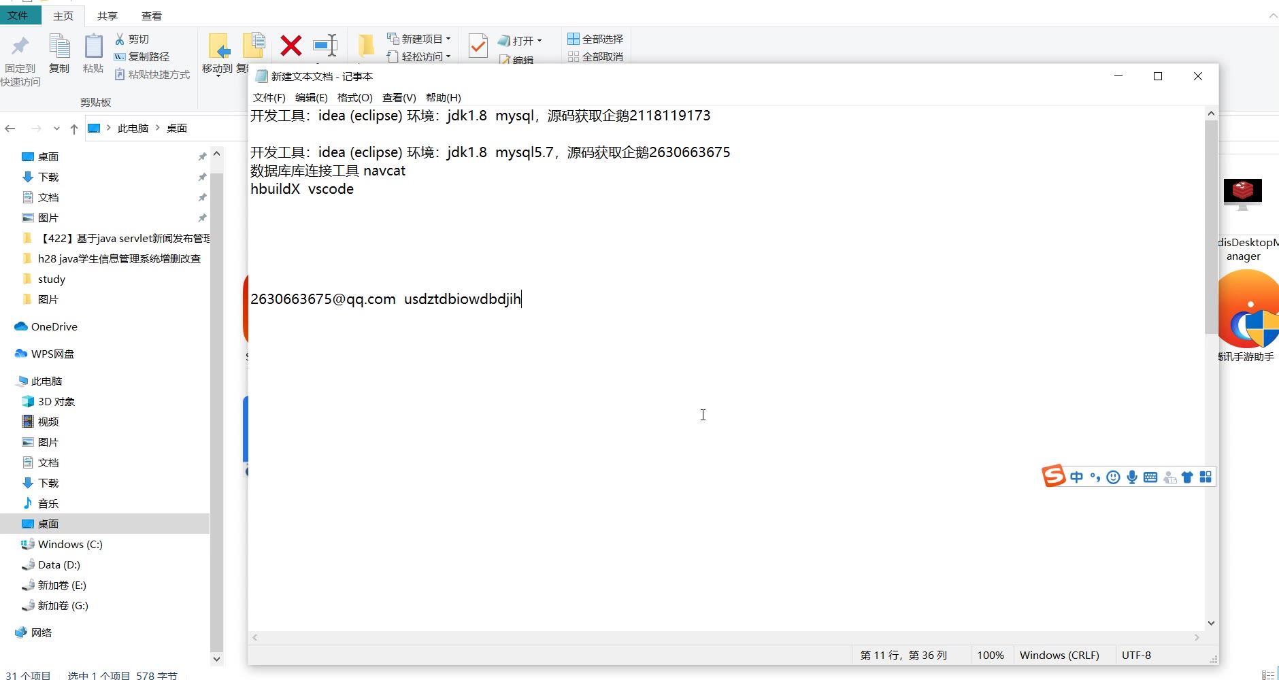Switch to Explorer 查看 tab
Viewport: 1279px width, 680px height.
(x=151, y=16)
